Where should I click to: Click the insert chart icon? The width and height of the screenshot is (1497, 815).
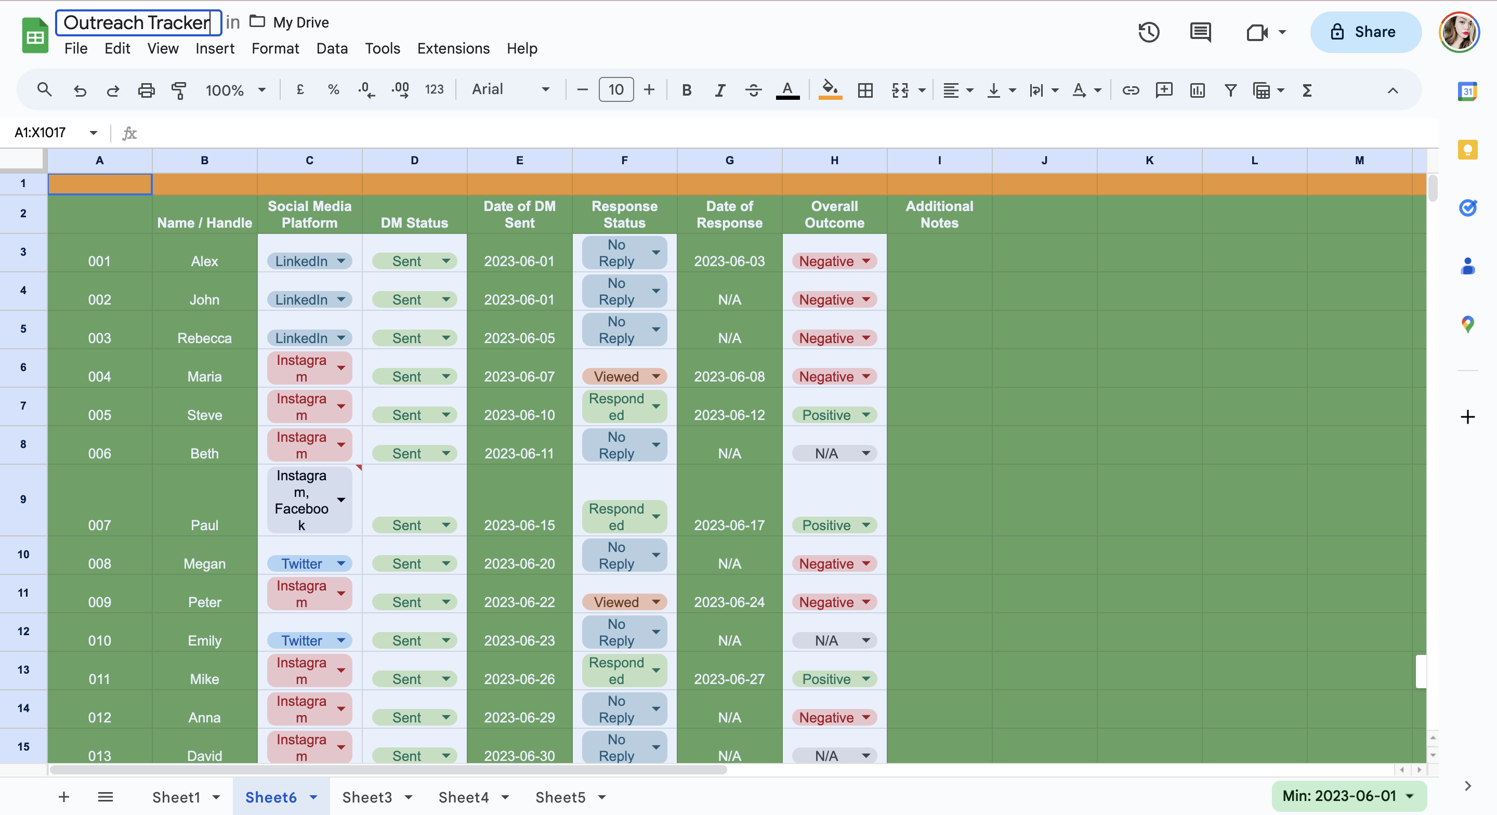coord(1197,90)
